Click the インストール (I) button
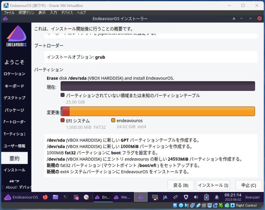This screenshot has height=210, width=265. pyautogui.click(x=213, y=185)
